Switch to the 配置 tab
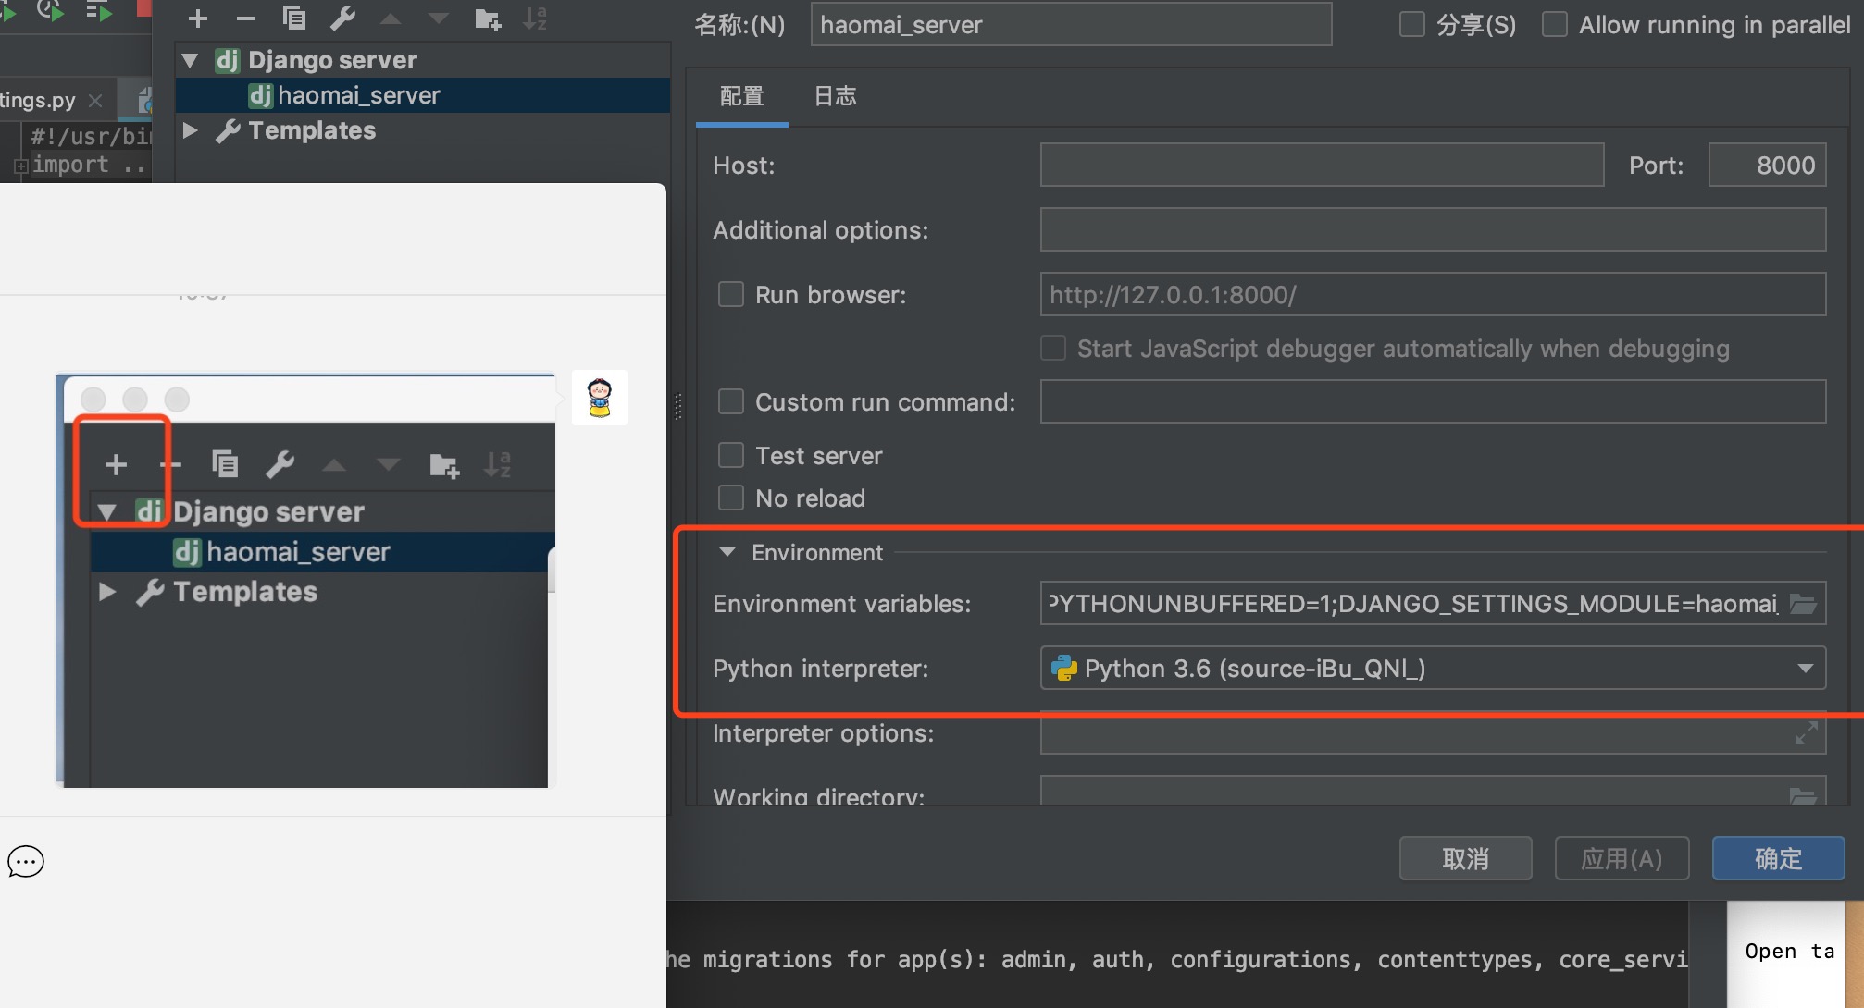 point(740,96)
